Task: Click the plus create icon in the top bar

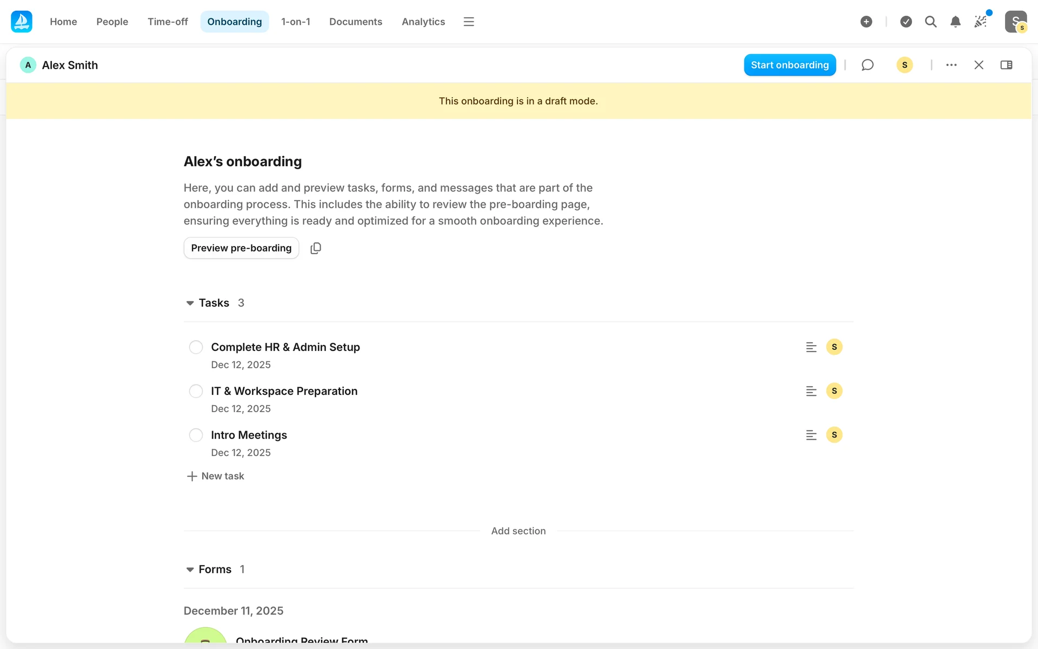Action: (x=866, y=22)
